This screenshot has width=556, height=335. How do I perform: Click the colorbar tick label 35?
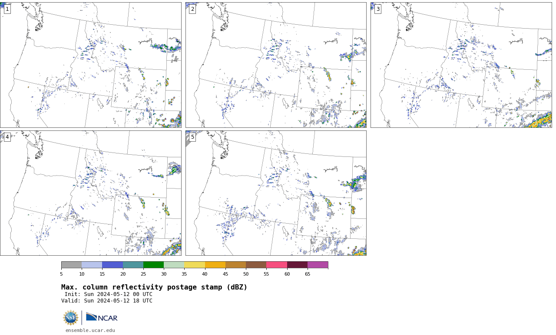(184, 274)
